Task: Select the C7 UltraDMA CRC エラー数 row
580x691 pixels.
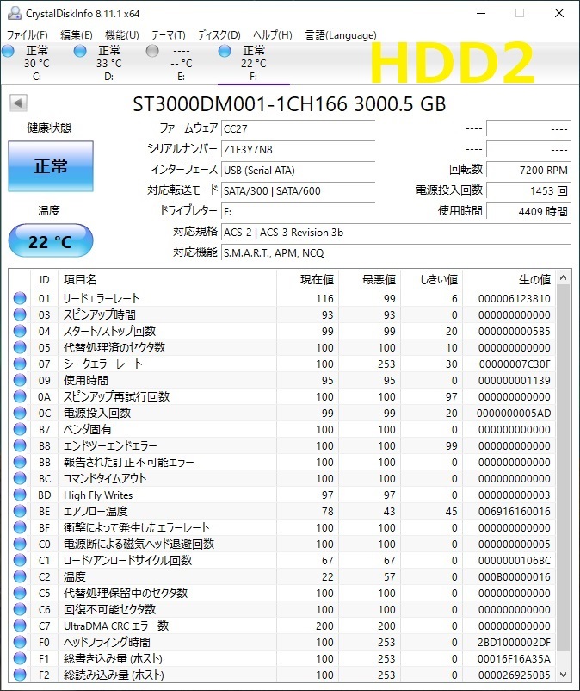Action: (x=282, y=626)
